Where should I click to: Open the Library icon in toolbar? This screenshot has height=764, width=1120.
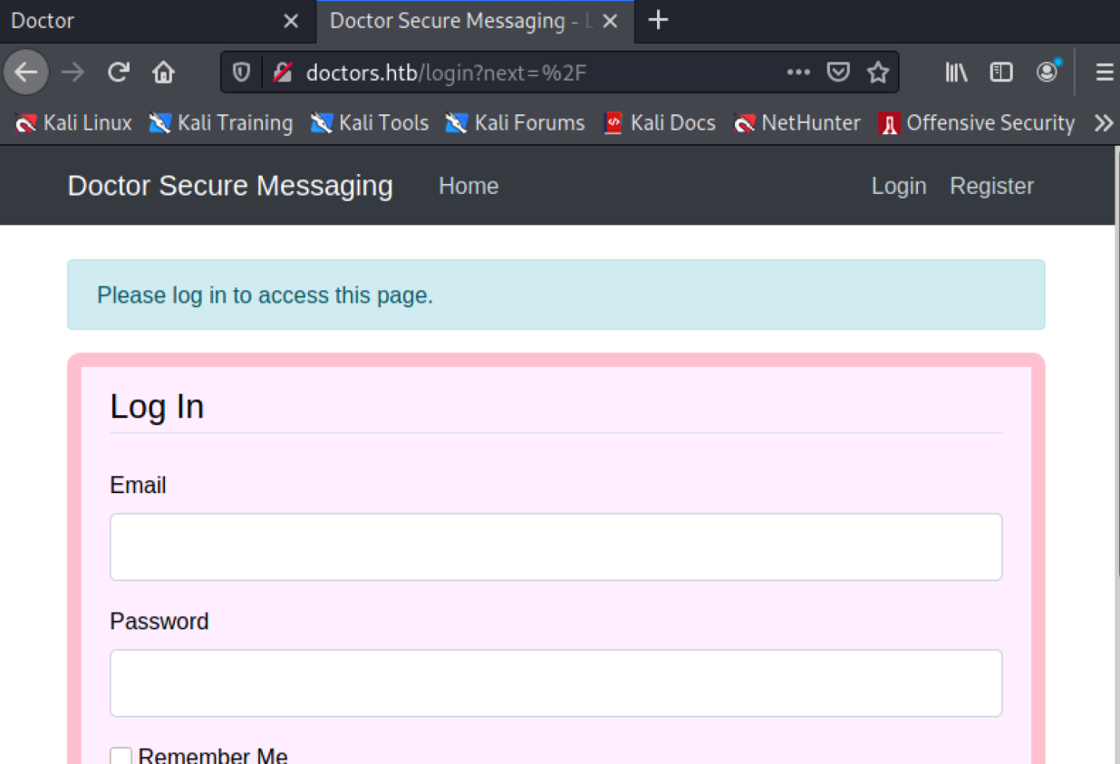point(956,73)
